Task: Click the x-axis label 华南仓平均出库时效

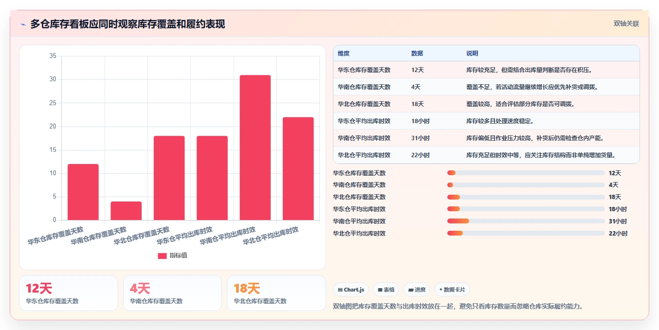Action: tap(228, 235)
